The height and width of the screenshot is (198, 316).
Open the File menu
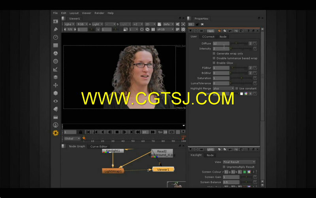click(x=55, y=13)
